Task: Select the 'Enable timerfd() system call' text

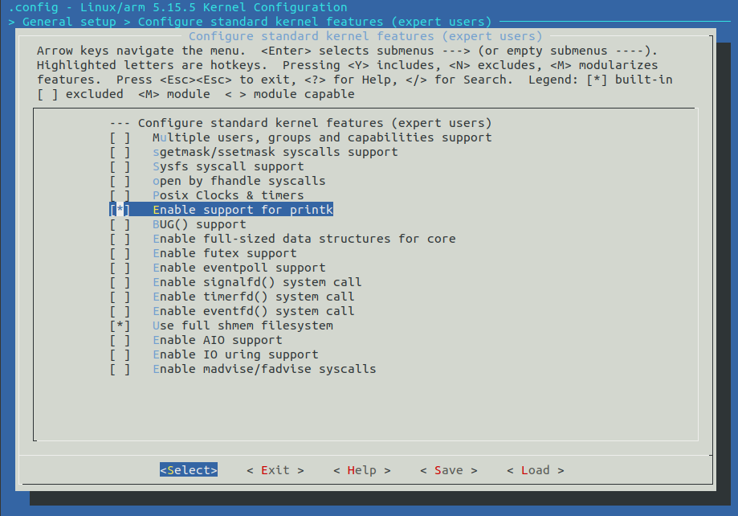Action: point(254,297)
